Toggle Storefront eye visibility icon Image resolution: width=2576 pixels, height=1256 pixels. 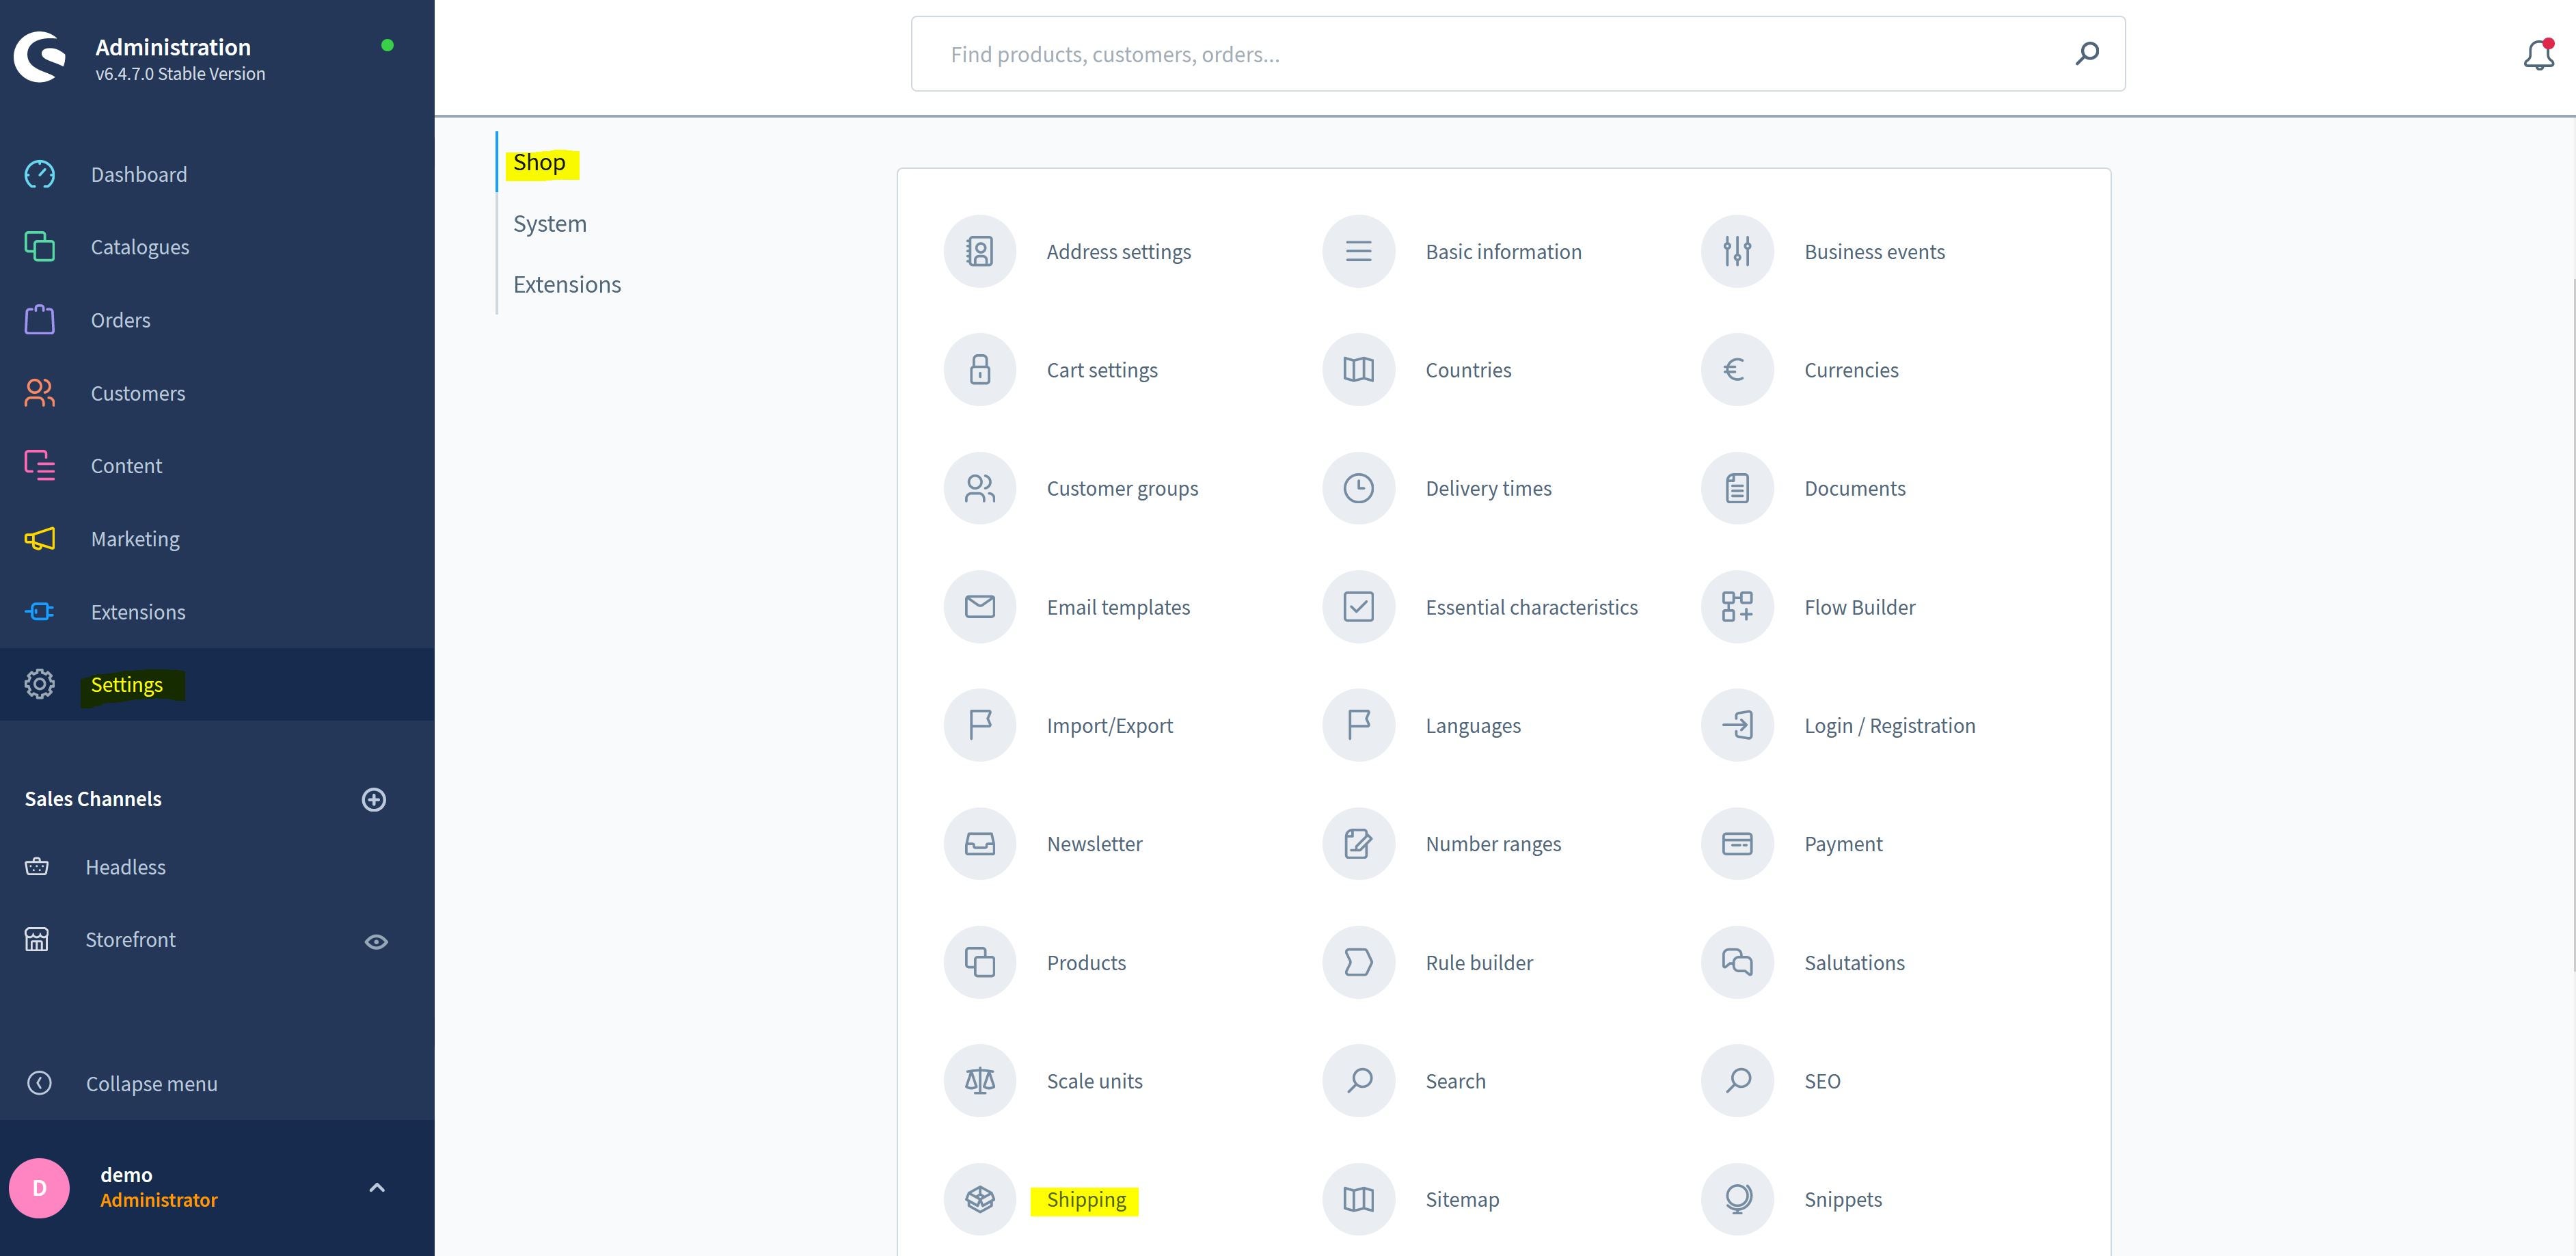tap(376, 941)
